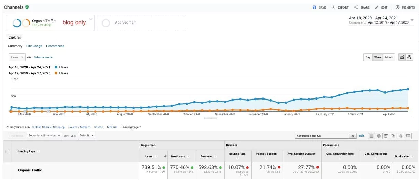This screenshot has width=419, height=183.
Task: Expand the Secondary dimension dropdown
Action: click(x=44, y=135)
